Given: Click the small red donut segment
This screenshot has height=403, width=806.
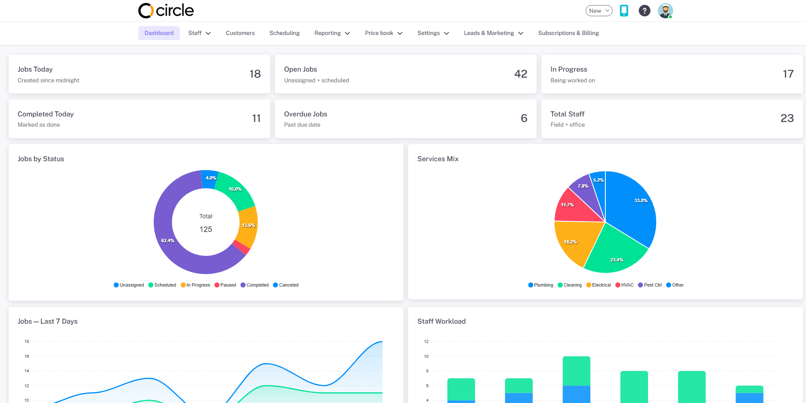Looking at the screenshot, I should click(241, 247).
